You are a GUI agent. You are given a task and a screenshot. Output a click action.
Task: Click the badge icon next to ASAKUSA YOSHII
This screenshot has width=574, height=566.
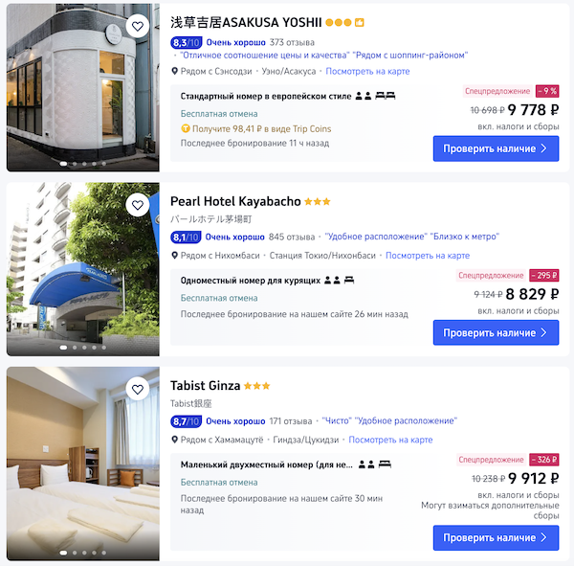[x=360, y=23]
